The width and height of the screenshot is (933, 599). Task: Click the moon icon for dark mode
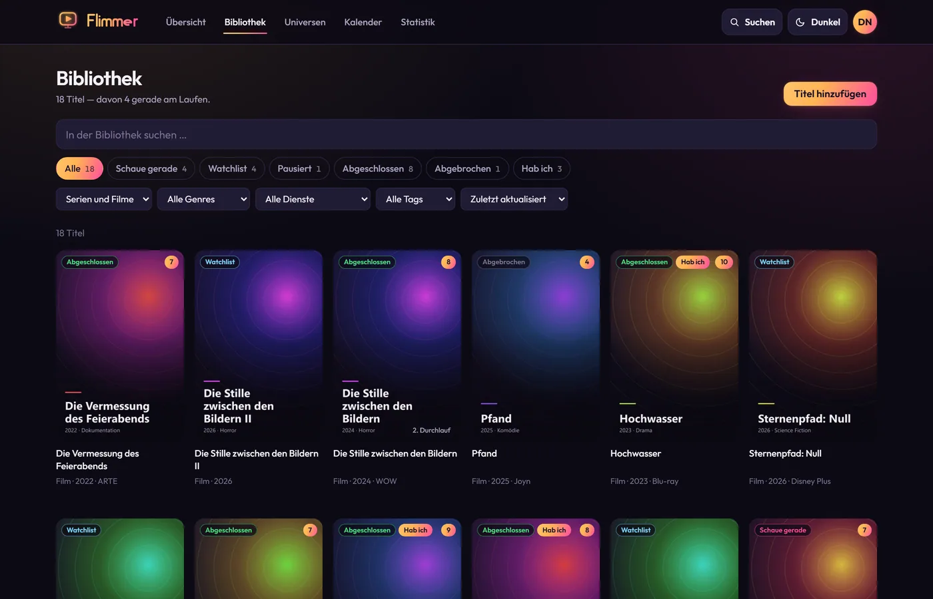(x=800, y=22)
